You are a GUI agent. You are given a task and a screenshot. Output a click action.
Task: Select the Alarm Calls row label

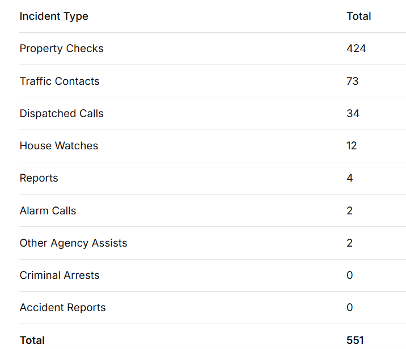tap(48, 211)
